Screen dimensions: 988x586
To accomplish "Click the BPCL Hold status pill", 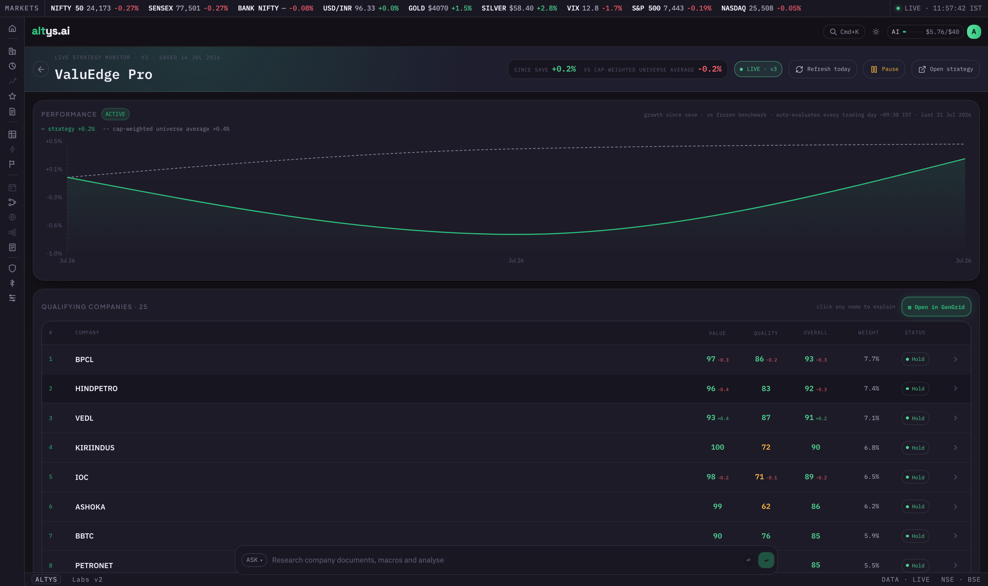I will pyautogui.click(x=915, y=359).
